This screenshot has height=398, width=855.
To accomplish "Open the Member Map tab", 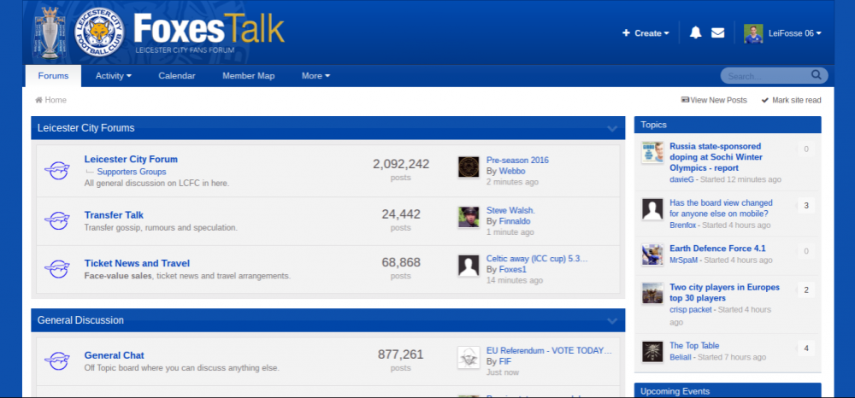I will pyautogui.click(x=249, y=76).
